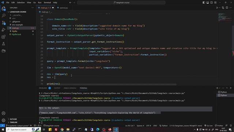Open Pipfile.lock in the explorer
This screenshot has height=132, width=234.
pyautogui.click(x=16, y=34)
